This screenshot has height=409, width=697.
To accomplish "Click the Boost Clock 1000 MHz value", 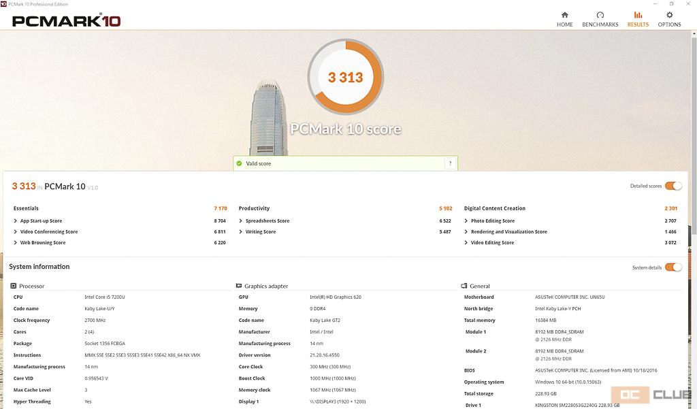I will [x=332, y=378].
